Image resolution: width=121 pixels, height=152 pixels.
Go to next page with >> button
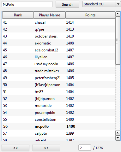point(46,148)
